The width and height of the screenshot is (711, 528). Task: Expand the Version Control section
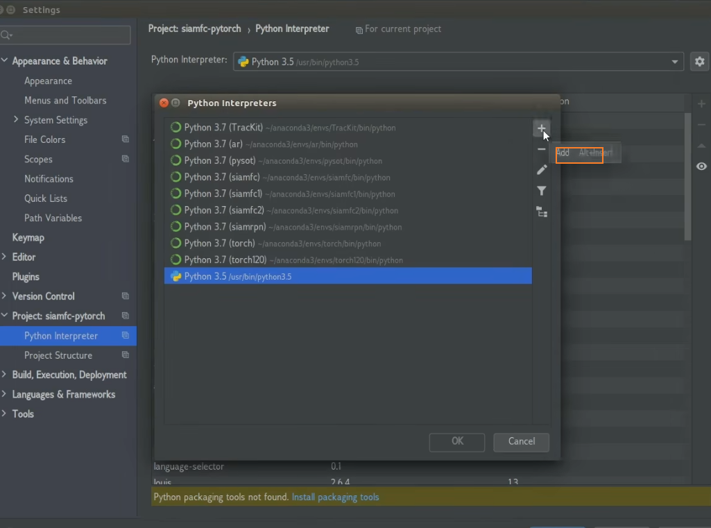[x=4, y=296]
